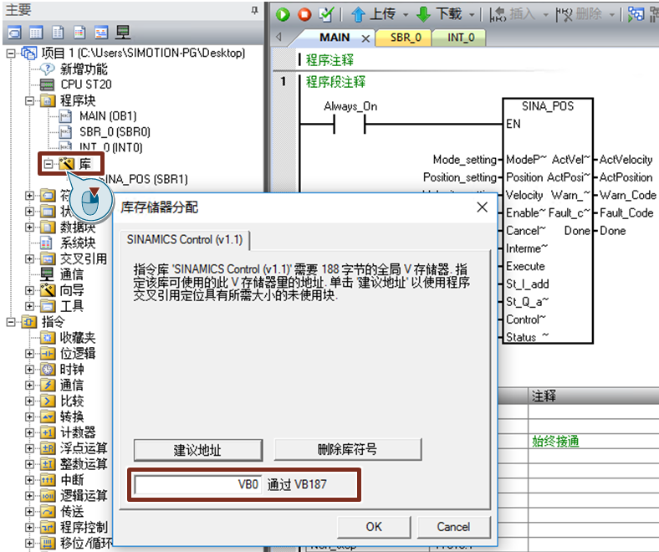Click the second grid icon in navigation bar
Viewport: 659px width, 552px height.
tap(36, 33)
